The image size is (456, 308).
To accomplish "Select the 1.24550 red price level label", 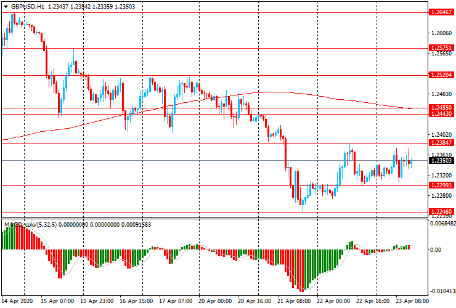I will pyautogui.click(x=441, y=108).
